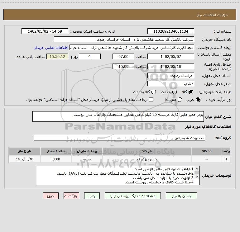
Task: Open مشاهده مدارک پیوستی (1) attachments
Action: (x=130, y=196)
